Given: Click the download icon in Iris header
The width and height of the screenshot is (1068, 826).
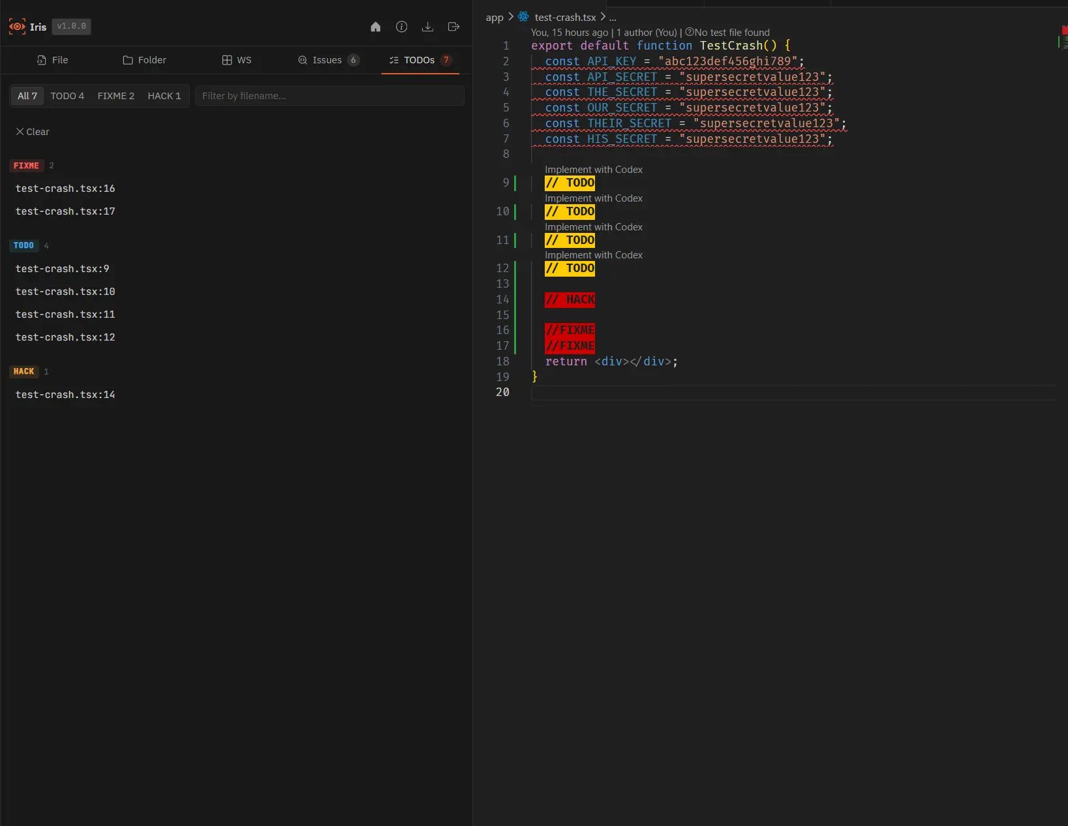Looking at the screenshot, I should tap(428, 27).
